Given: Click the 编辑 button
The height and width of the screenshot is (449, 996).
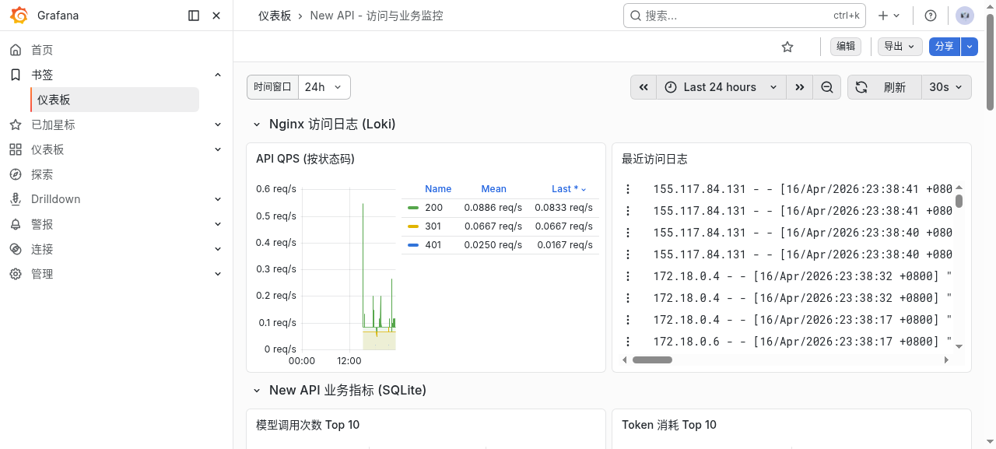Looking at the screenshot, I should point(845,47).
